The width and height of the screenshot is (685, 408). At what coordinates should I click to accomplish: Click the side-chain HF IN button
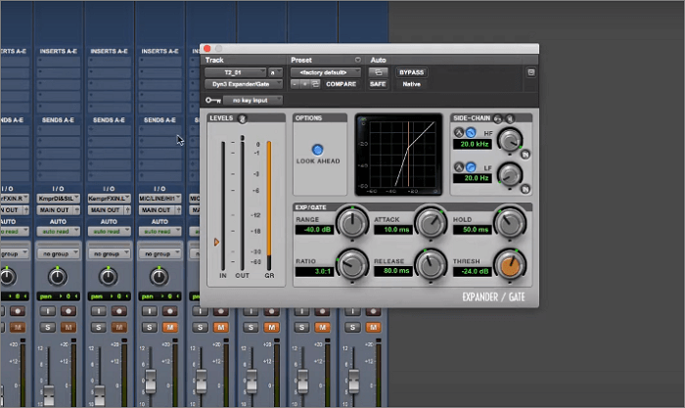tap(526, 154)
